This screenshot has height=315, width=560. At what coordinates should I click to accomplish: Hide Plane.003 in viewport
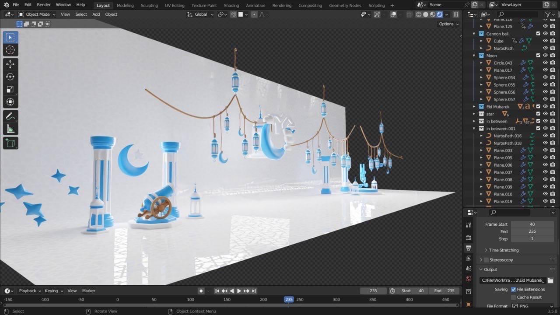pyautogui.click(x=545, y=150)
